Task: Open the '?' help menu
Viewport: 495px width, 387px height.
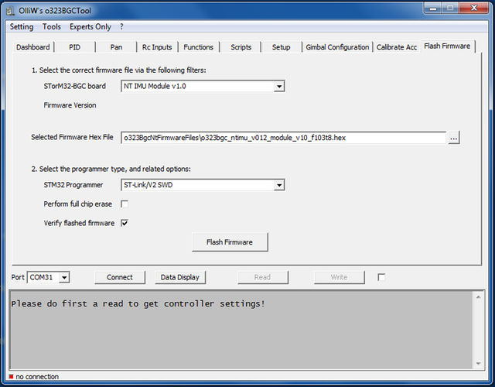Action: pos(121,26)
